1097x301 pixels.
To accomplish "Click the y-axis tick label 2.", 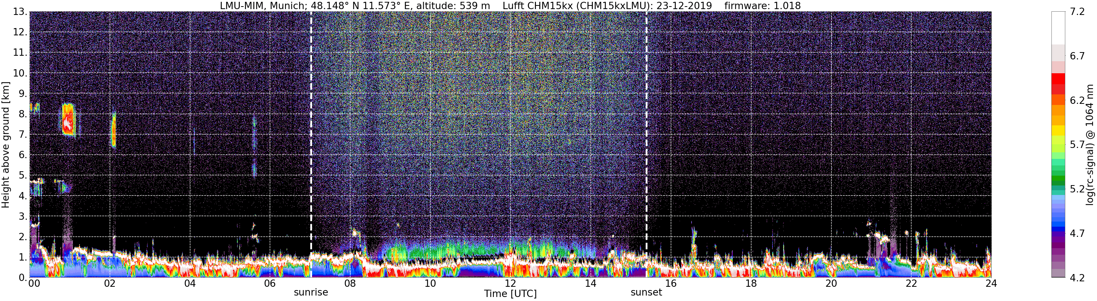I will 23,237.
